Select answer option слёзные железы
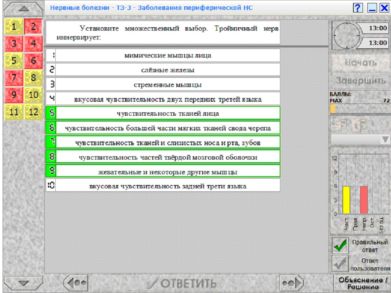Image resolution: width=391 pixels, height=293 pixels. [x=163, y=70]
